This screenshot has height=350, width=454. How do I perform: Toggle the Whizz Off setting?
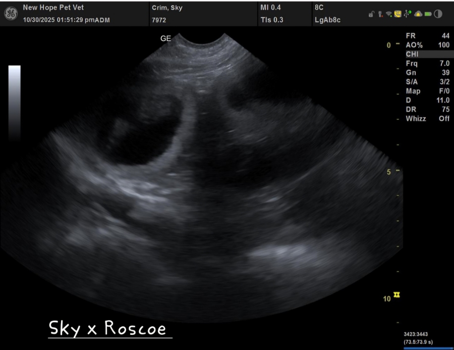click(427, 119)
